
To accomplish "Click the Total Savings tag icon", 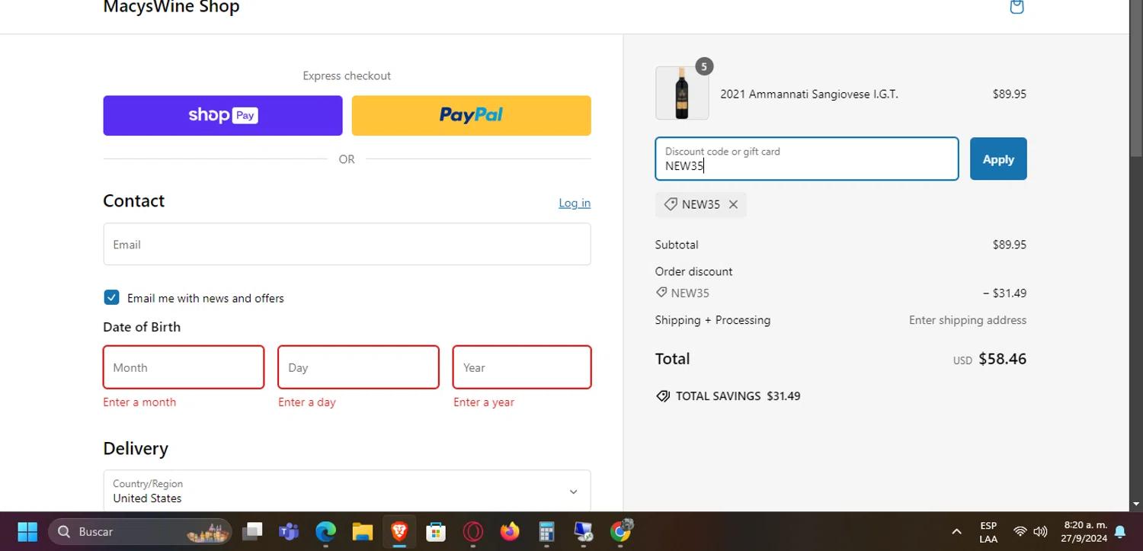I will click(x=663, y=396).
